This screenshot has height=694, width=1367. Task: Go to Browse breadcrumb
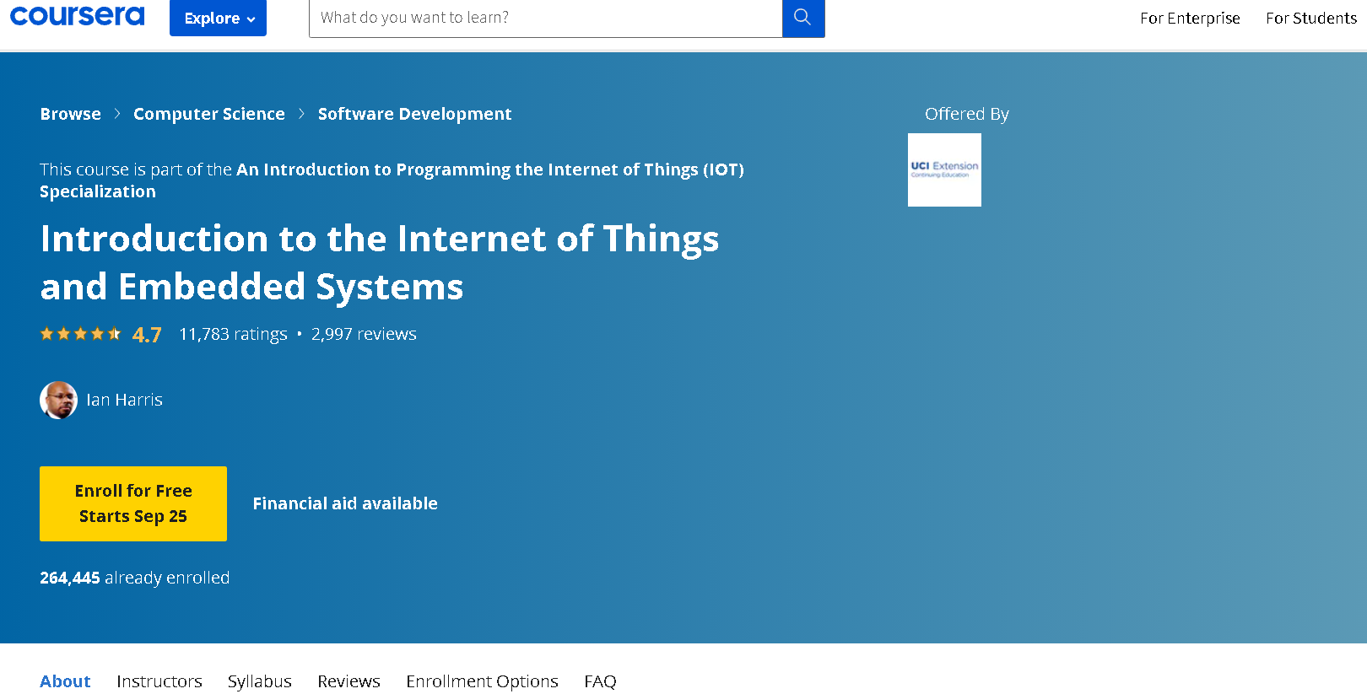coord(70,114)
